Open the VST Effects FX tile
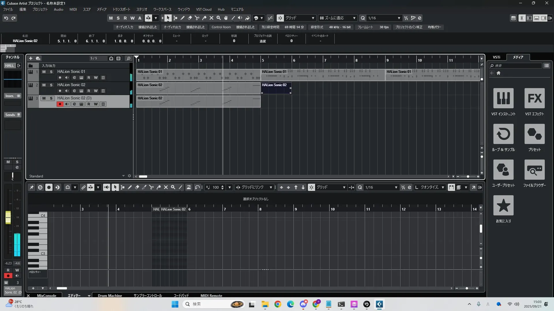 [534, 98]
